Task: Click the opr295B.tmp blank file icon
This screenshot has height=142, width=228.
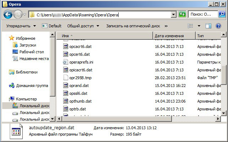Action: [66, 78]
